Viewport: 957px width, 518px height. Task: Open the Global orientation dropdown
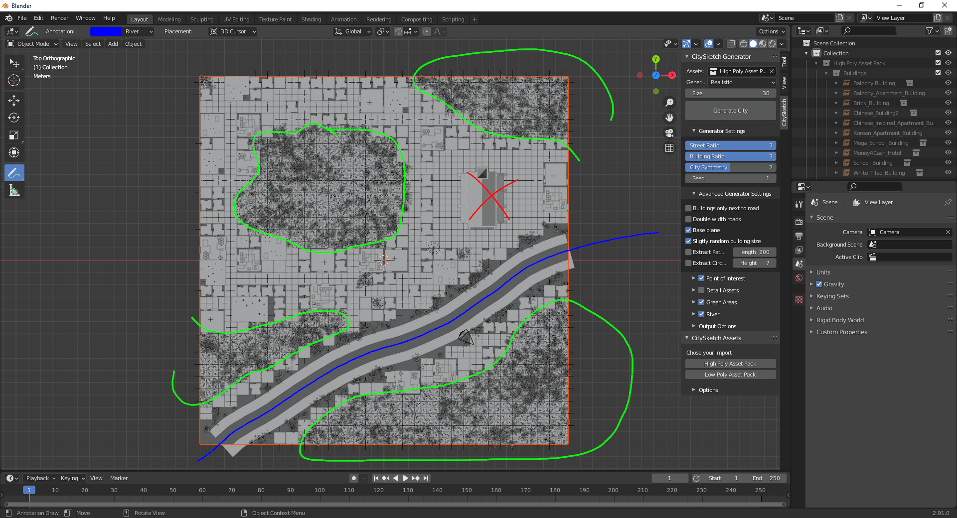click(x=352, y=31)
